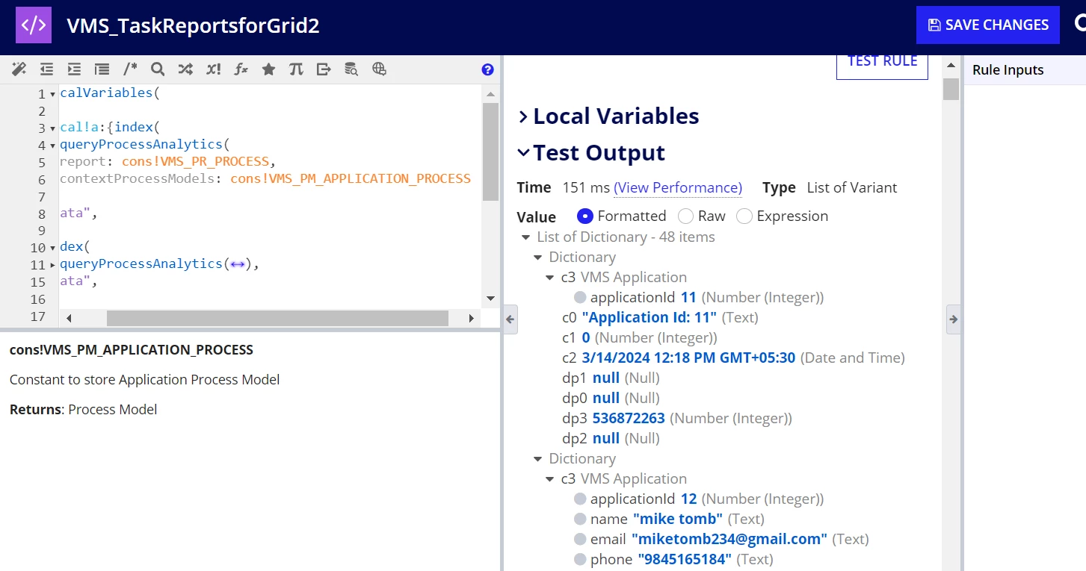Click the indent code icon
This screenshot has height=571, width=1086.
click(74, 69)
